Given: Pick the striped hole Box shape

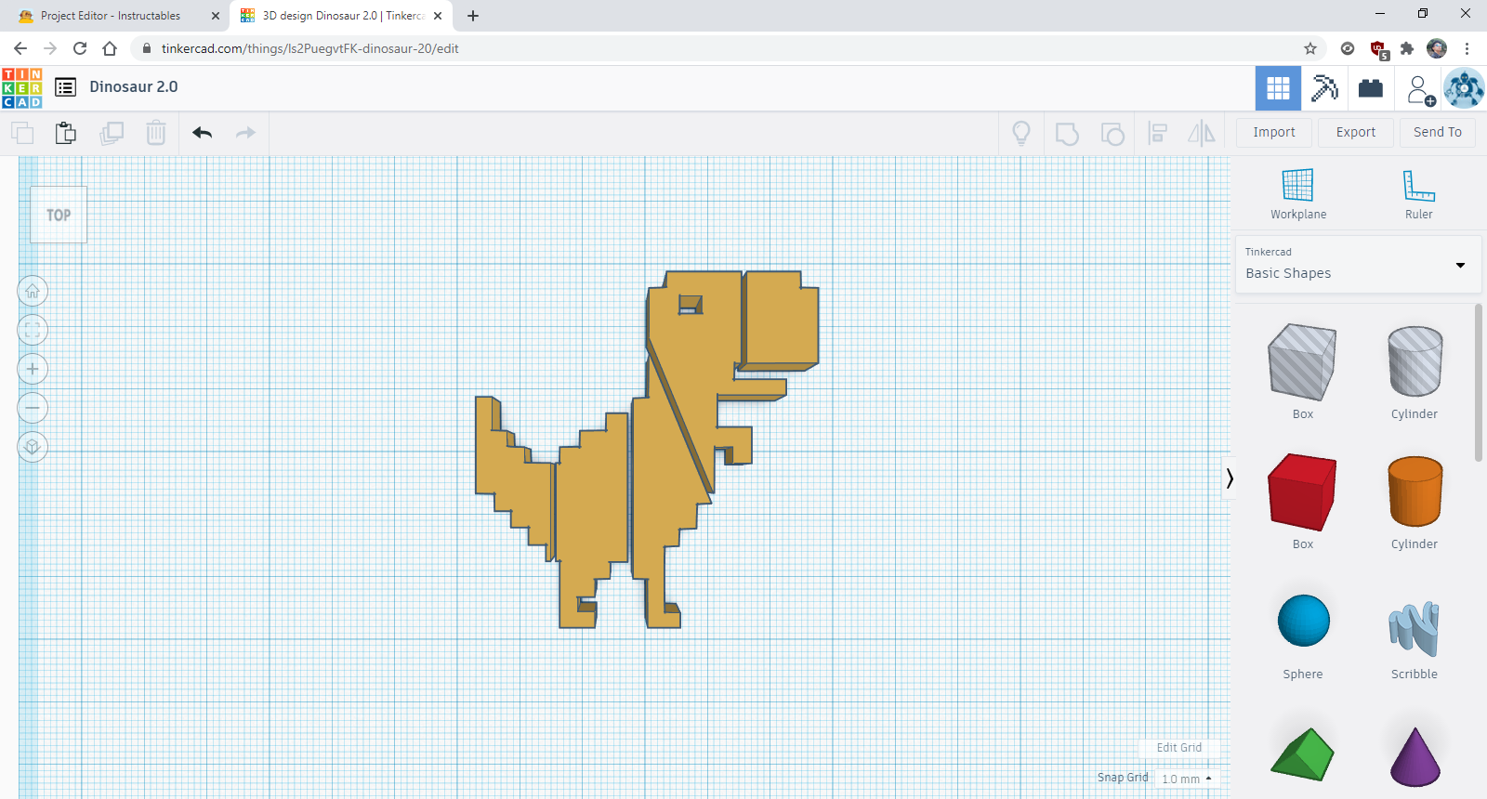Looking at the screenshot, I should [1302, 362].
